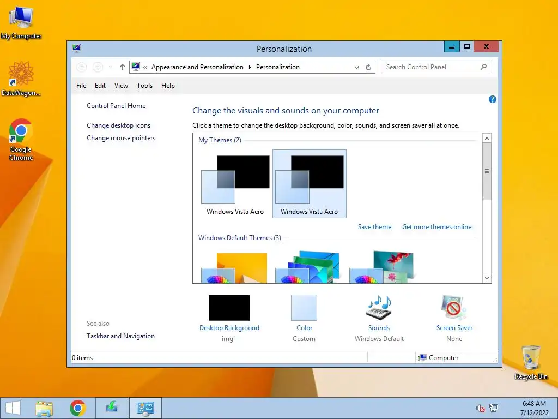Expand the Personalization breadcrumb arrow
This screenshot has height=419, width=558.
[250, 67]
